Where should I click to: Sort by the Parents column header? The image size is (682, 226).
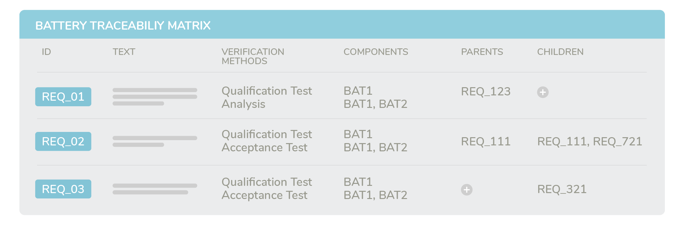482,52
